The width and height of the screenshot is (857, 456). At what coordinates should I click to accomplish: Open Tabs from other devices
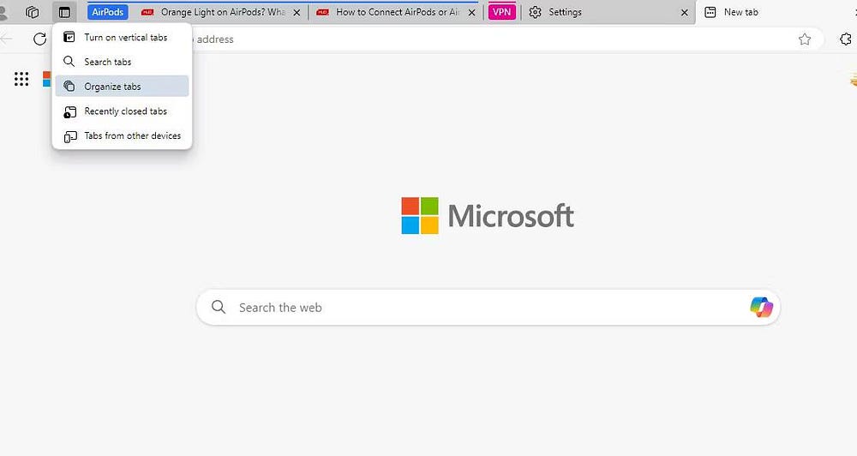tap(122, 135)
